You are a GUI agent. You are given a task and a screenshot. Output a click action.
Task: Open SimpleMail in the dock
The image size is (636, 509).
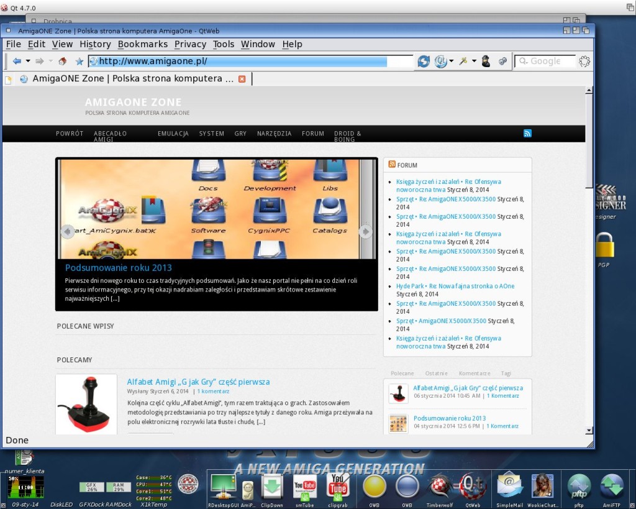(509, 486)
